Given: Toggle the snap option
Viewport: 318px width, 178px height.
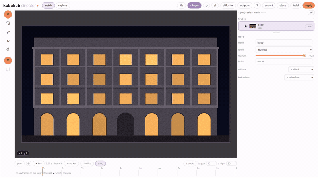Looking at the screenshot, I should [x=101, y=163].
